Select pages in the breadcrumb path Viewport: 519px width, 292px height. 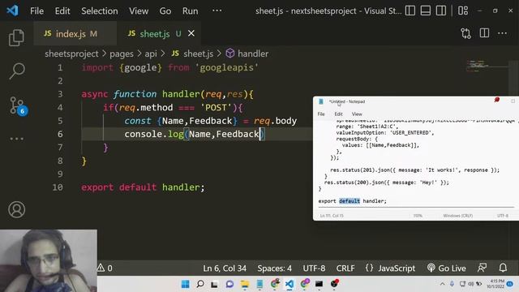click(122, 54)
